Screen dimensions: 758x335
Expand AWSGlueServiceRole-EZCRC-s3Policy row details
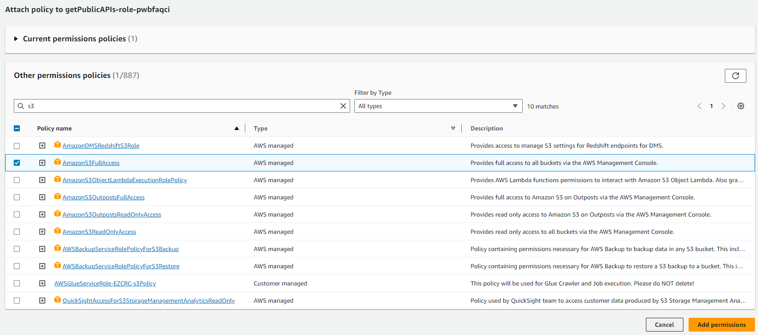pos(42,283)
